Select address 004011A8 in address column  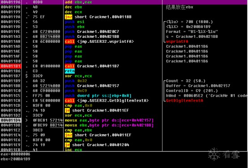tap(11, 41)
